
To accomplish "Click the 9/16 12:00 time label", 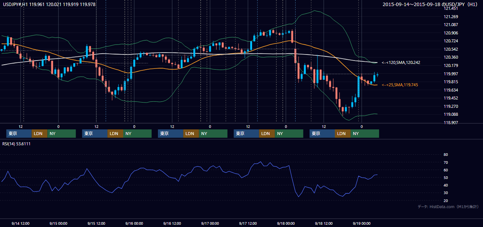I will click(x=172, y=223).
